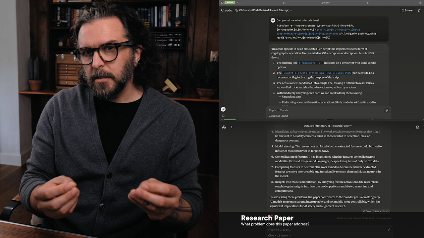The image size is (424, 238).
Task: Click the attach file paperclip in top reply box
Action: point(387,110)
